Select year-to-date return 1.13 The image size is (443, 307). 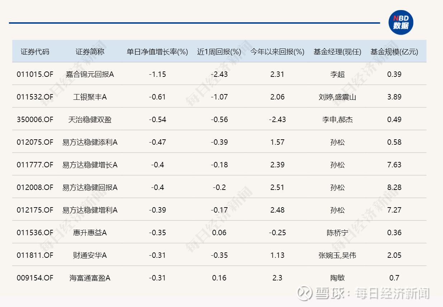coord(277,255)
